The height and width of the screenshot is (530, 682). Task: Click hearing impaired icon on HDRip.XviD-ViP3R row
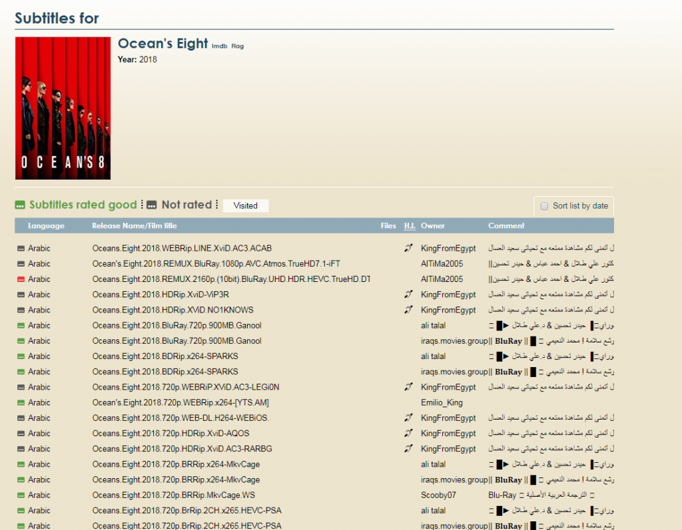point(408,295)
